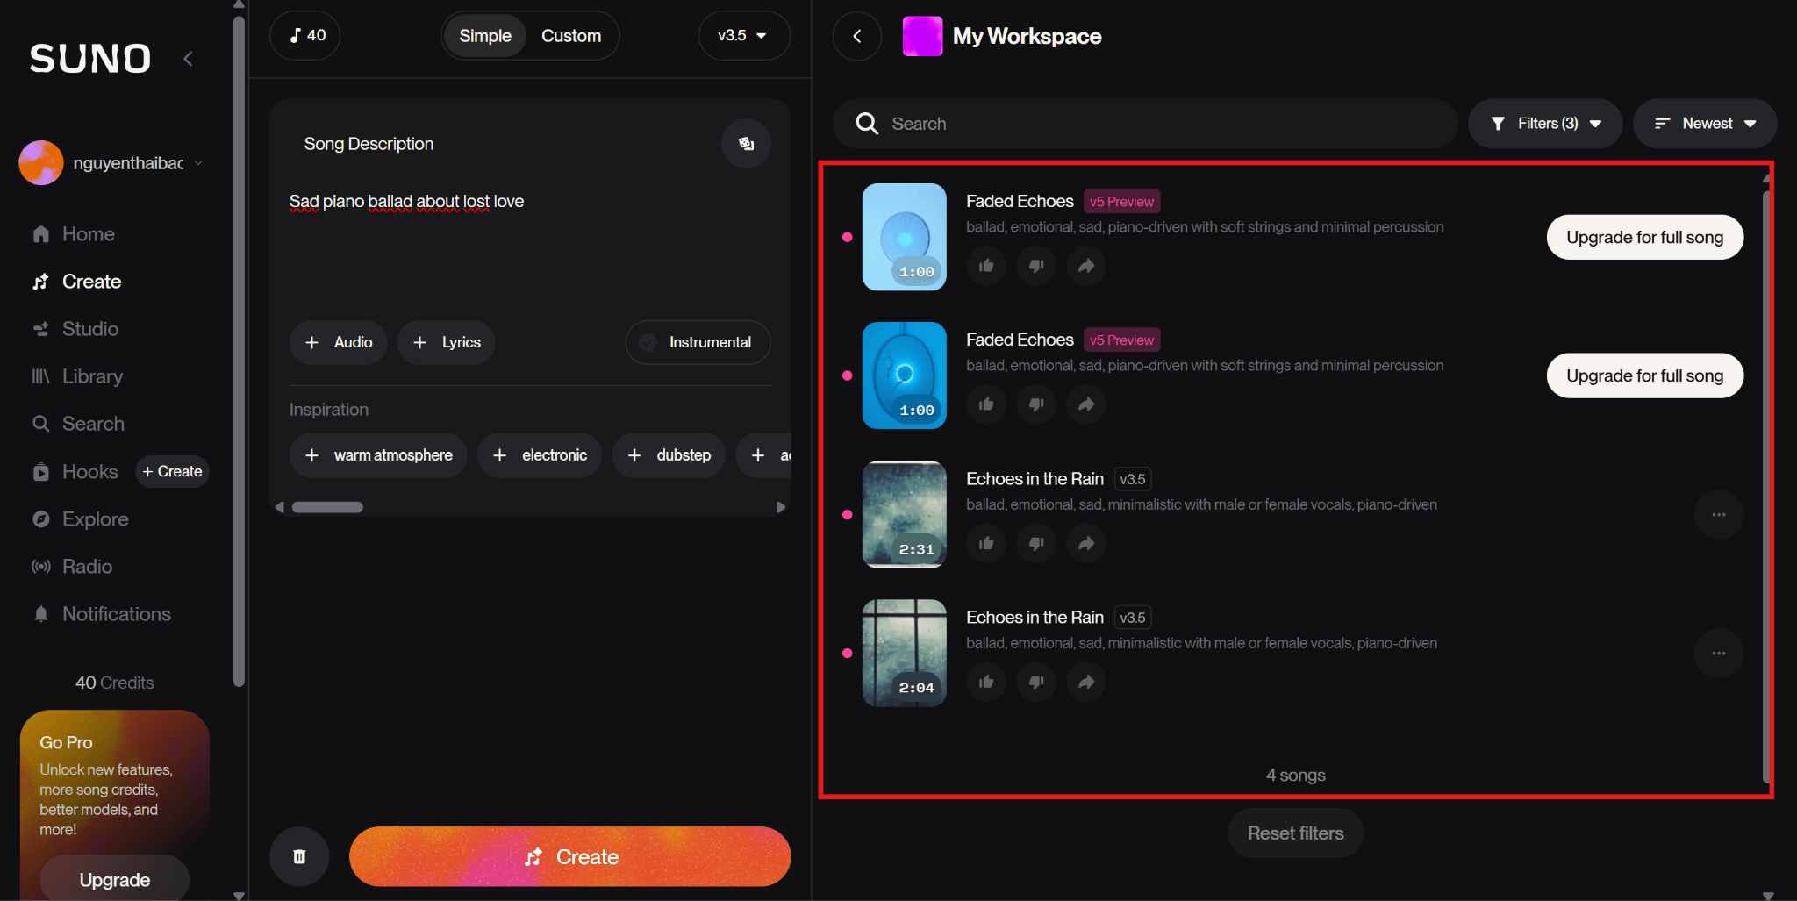Viewport: 1797px width, 901px height.
Task: Open the Create page in the sidebar
Action: 77,282
